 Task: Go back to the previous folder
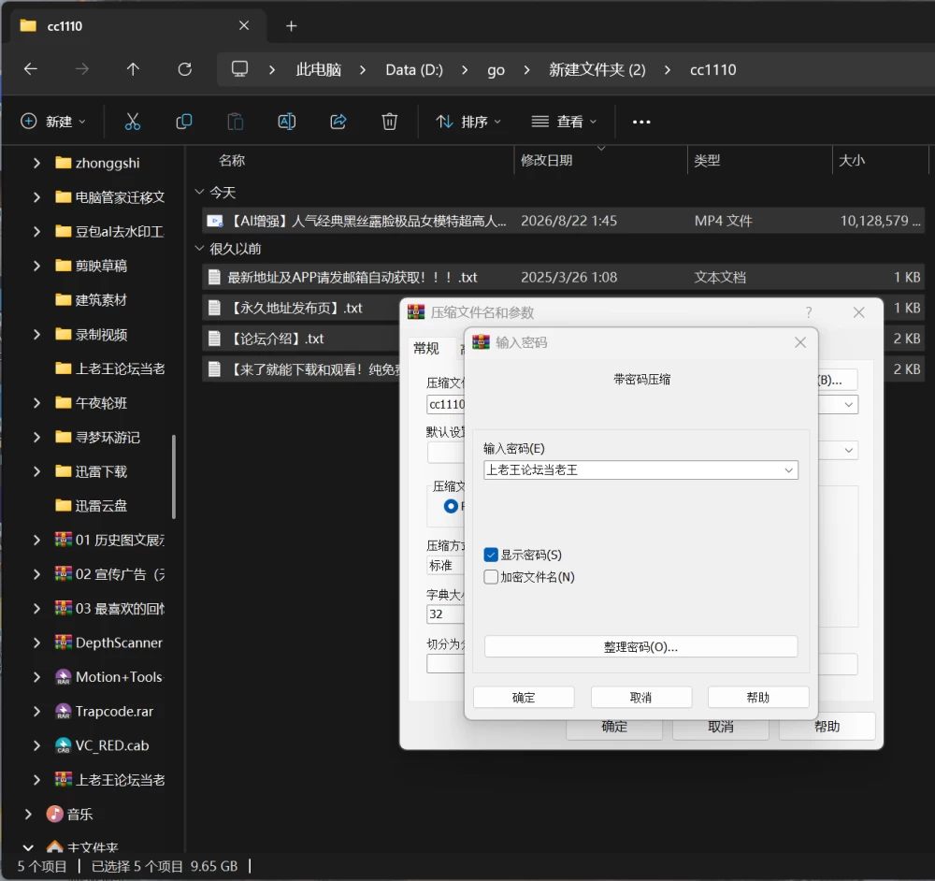(x=31, y=69)
